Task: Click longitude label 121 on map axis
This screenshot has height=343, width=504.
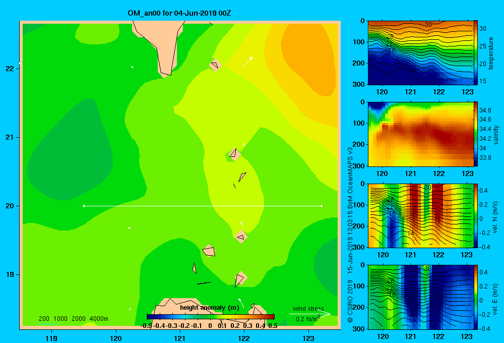Action: (180, 338)
